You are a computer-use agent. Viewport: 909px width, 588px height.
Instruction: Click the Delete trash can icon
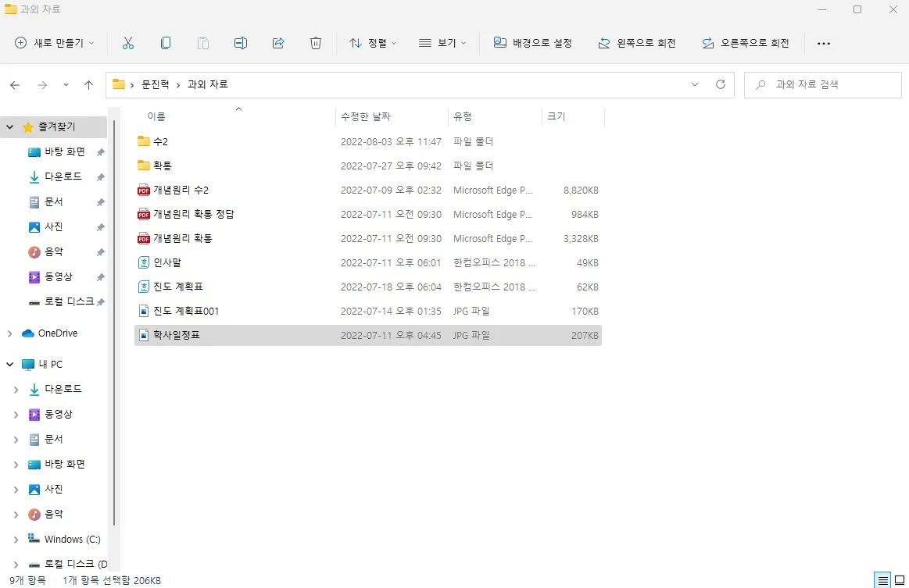pos(315,43)
